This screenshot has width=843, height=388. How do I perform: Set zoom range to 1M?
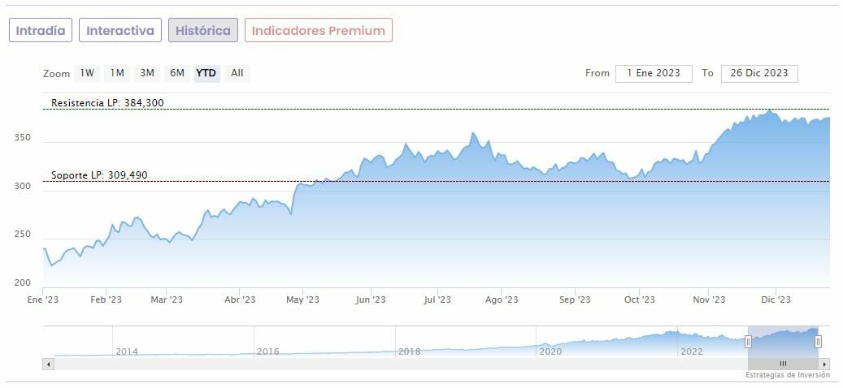point(117,73)
